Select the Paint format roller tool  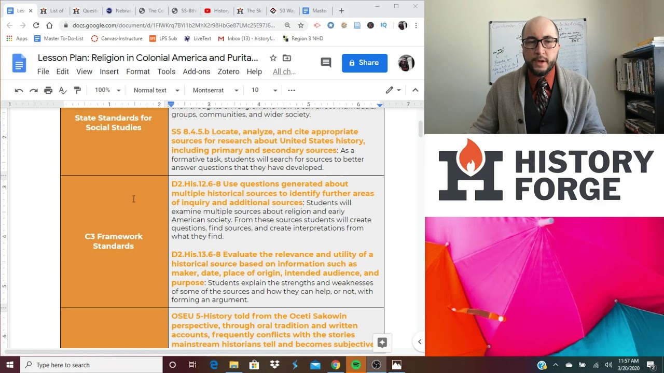point(77,90)
